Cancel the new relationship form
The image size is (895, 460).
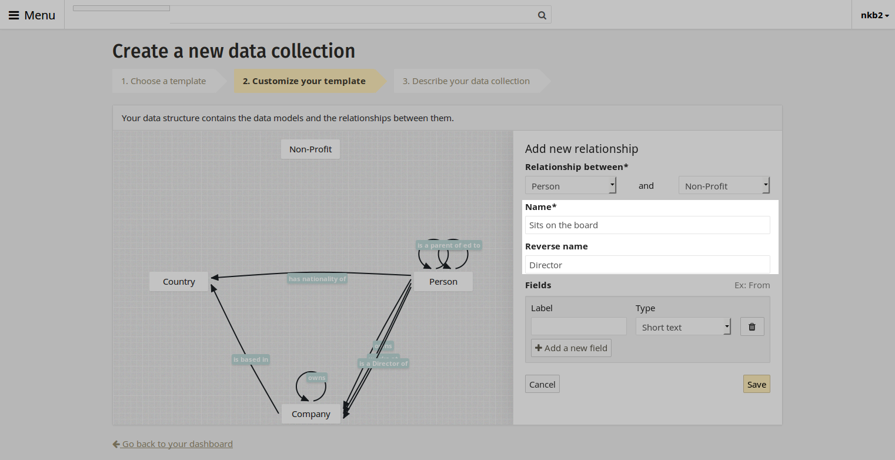[x=542, y=384]
